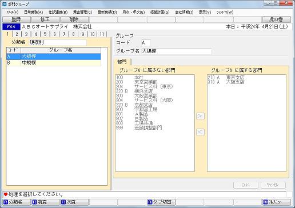Select group row A 大規模
The image size is (295, 208).
[x=54, y=57]
